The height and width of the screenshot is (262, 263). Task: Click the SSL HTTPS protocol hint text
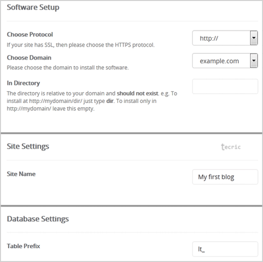(x=80, y=45)
